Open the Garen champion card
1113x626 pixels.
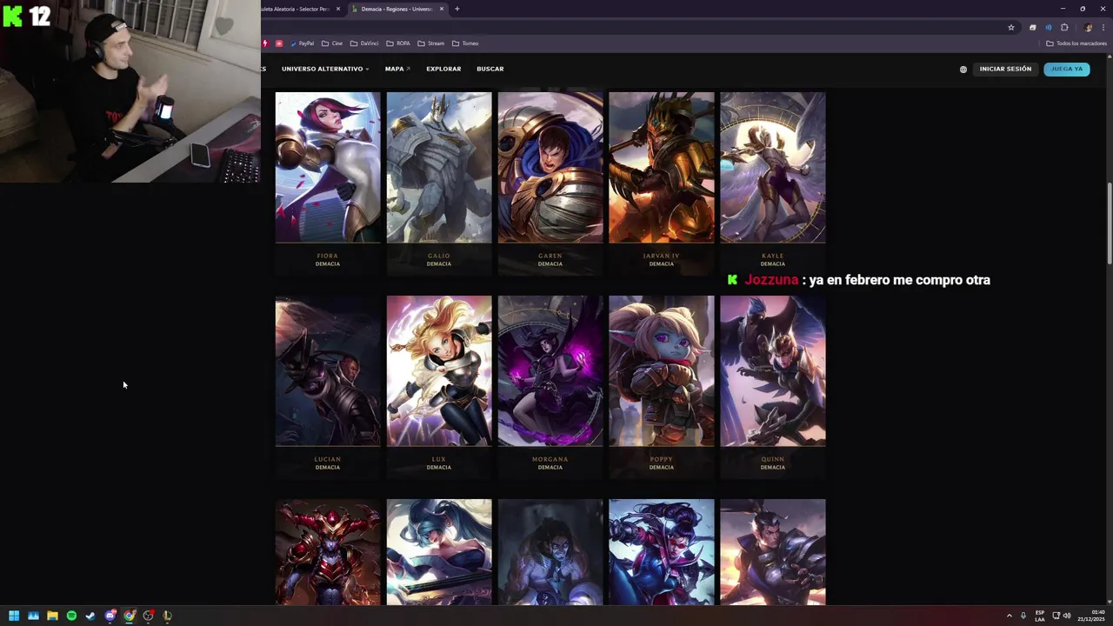coord(550,183)
